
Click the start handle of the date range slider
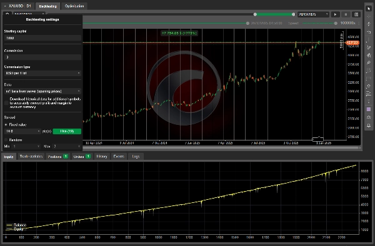[255, 14]
